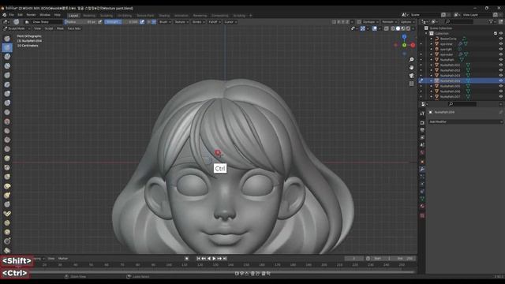This screenshot has height=284, width=505.
Task: Click the viewport zoom magnifier gizmo
Action: coord(411,60)
